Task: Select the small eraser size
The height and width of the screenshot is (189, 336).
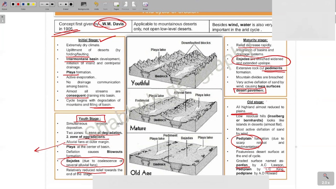Action: [61, 4]
